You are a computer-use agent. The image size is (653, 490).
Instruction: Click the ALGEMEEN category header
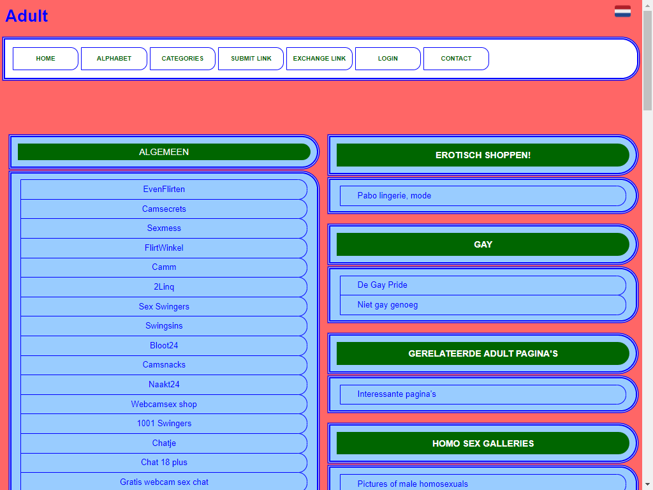pyautogui.click(x=164, y=152)
